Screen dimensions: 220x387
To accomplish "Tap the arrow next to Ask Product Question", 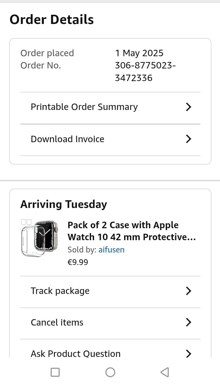I will click(x=188, y=354).
